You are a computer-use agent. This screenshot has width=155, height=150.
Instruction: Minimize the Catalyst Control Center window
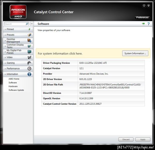click(144, 6)
